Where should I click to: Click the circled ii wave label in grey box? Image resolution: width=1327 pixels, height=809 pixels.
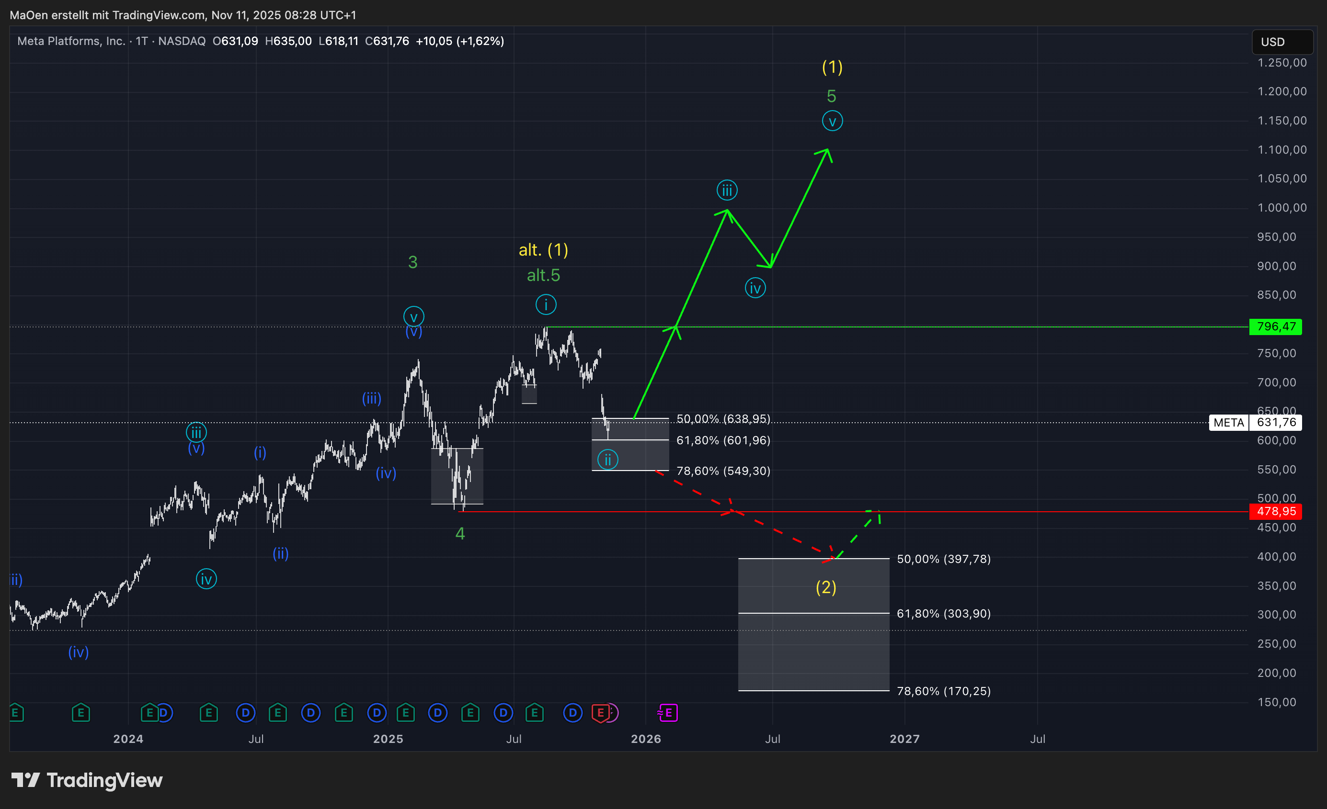[607, 460]
